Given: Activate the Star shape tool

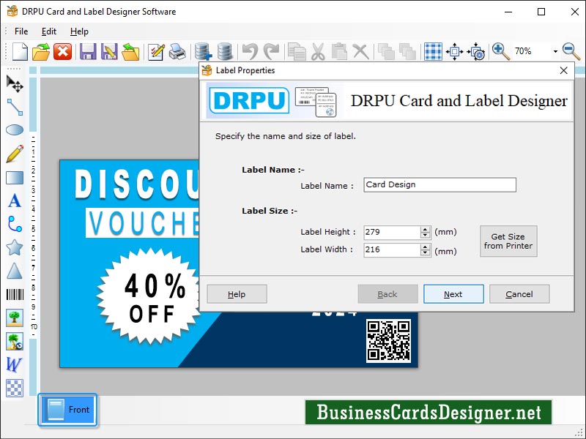Looking at the screenshot, I should coord(13,247).
